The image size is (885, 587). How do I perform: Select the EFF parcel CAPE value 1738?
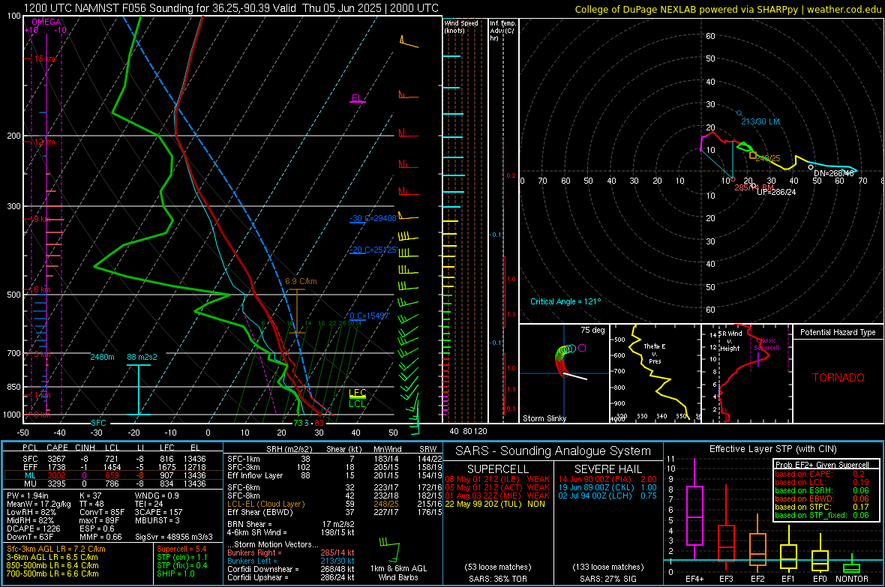[x=57, y=467]
